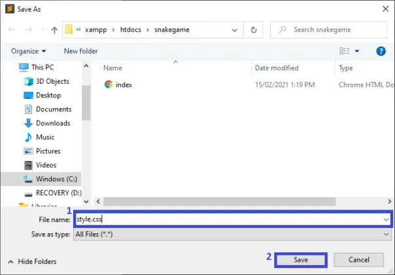Click the Save button

point(301,260)
